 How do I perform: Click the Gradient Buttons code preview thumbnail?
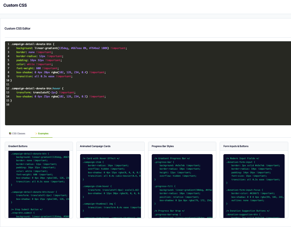[x=39, y=185]
